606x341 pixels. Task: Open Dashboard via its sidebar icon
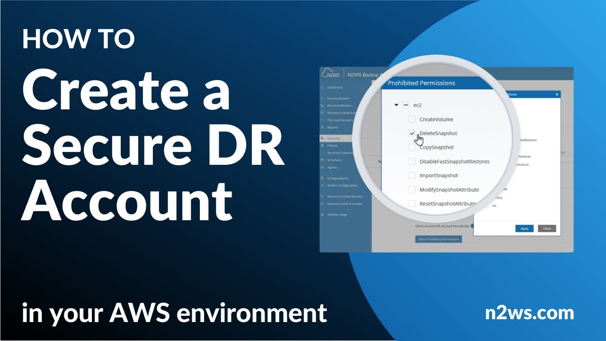point(322,88)
